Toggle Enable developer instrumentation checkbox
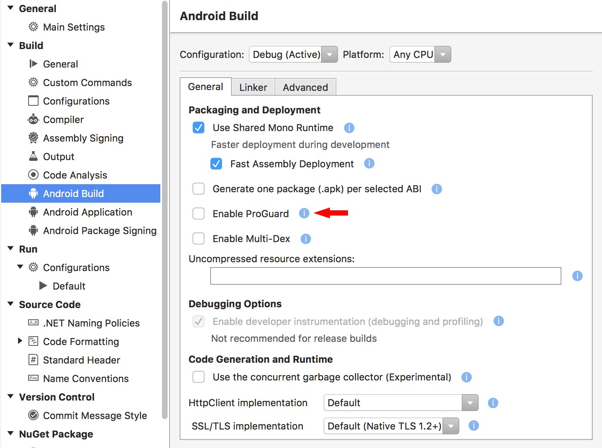602x448 pixels. pos(199,321)
